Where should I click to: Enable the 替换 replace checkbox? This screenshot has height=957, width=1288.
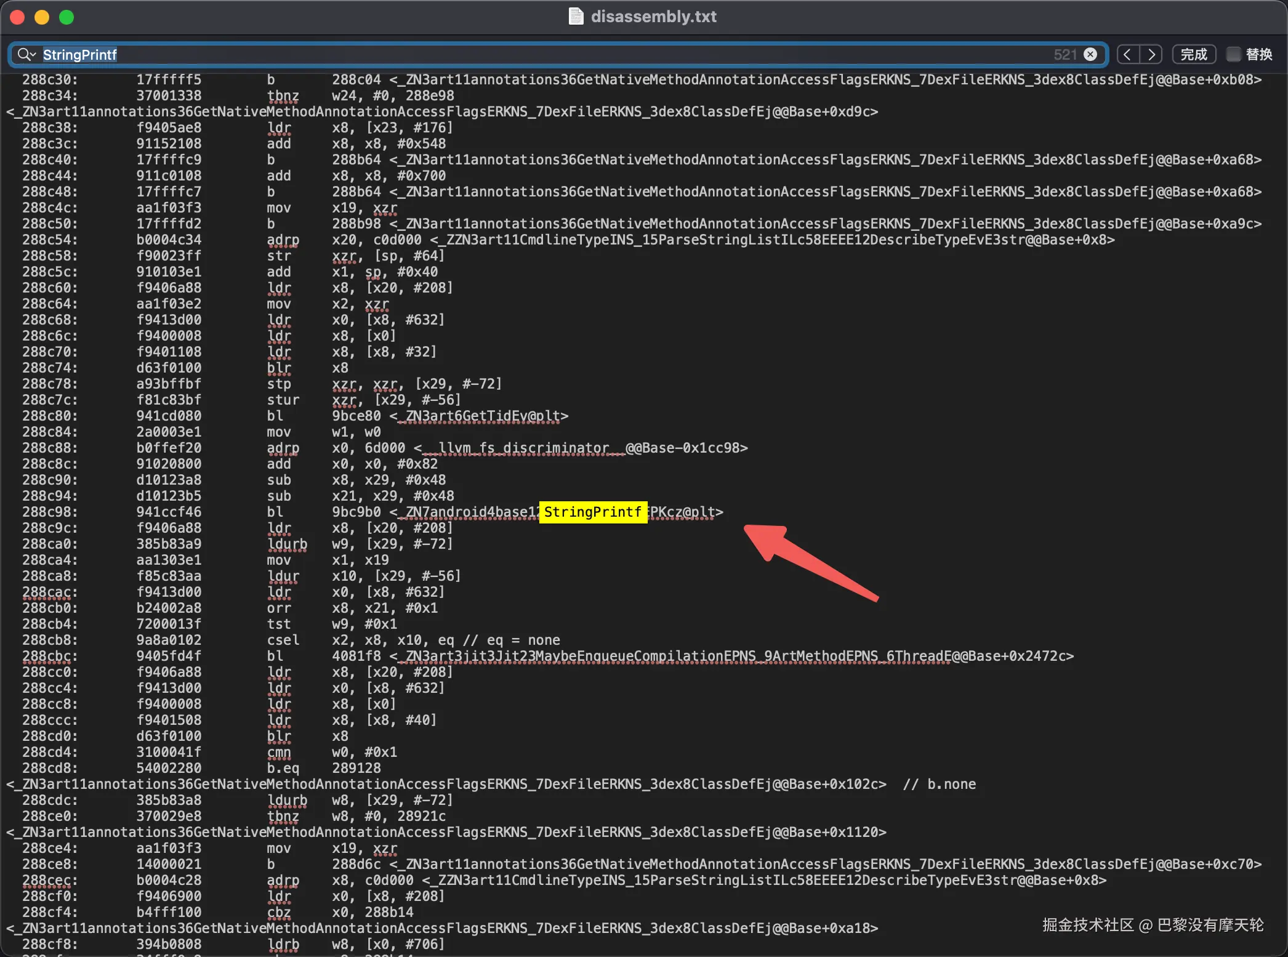tap(1233, 54)
